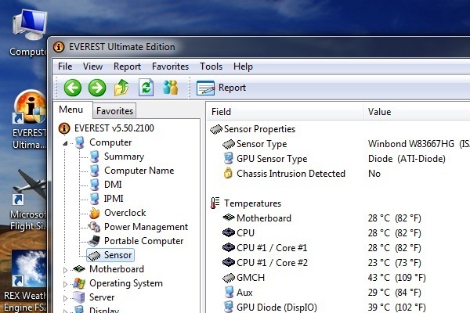The image size is (470, 313).
Task: Select the Sensor Type row
Action: tap(255, 144)
